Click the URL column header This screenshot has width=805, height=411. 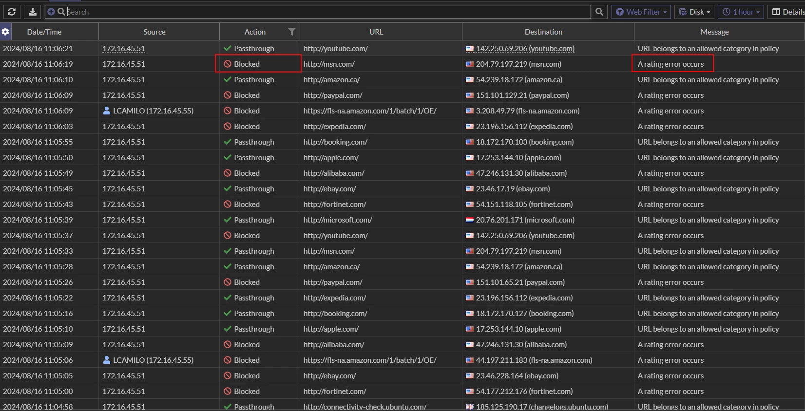pyautogui.click(x=376, y=32)
